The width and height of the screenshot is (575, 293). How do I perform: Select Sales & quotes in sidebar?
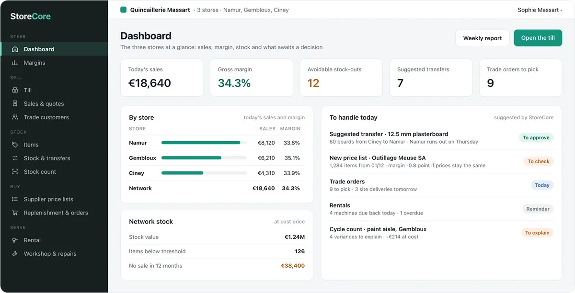(x=54, y=103)
